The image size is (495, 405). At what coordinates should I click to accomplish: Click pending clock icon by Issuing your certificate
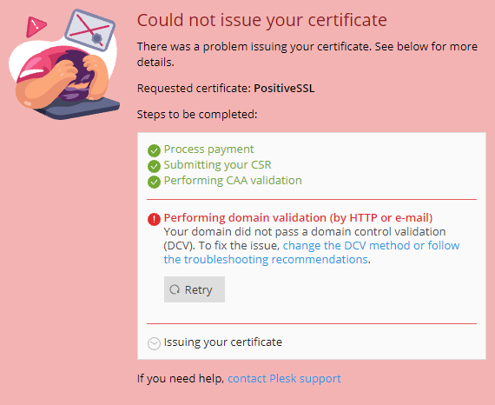coord(154,343)
